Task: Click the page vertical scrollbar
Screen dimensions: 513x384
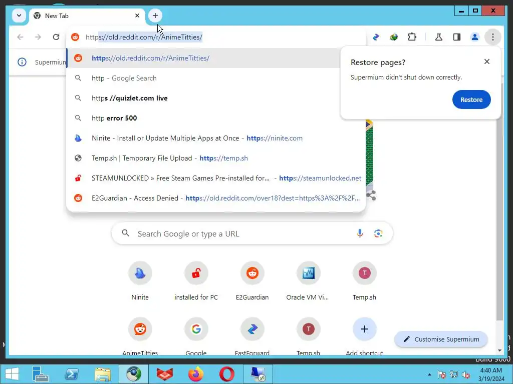Action: (499, 202)
